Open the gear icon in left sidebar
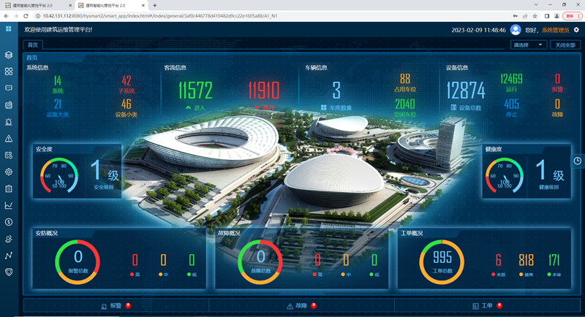The width and height of the screenshot is (585, 317). 9,172
